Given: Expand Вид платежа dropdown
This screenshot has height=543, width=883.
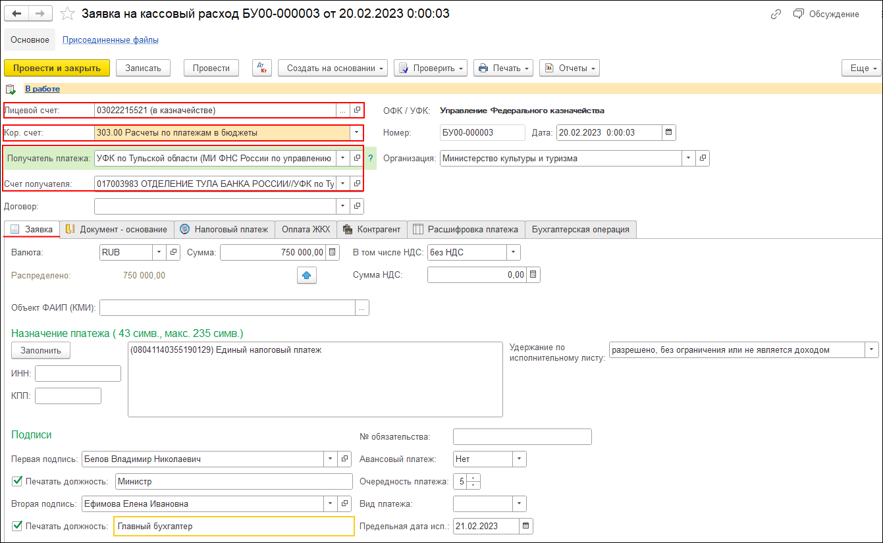Looking at the screenshot, I should [x=520, y=504].
